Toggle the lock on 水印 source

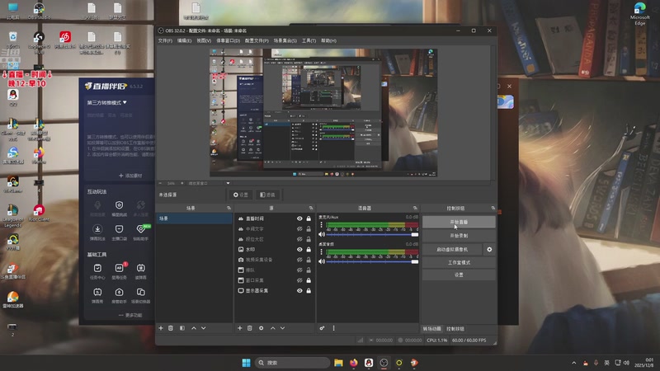click(309, 250)
